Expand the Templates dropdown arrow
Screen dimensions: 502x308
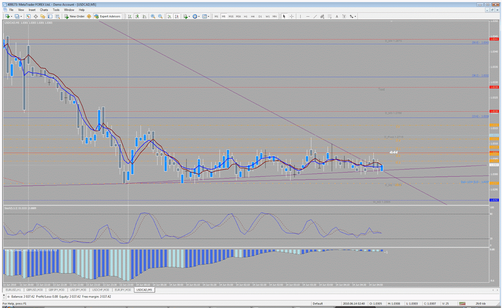208,16
